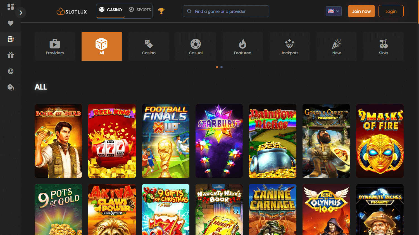Open the Starburst game thumbnail
The width and height of the screenshot is (419, 235).
point(219,141)
